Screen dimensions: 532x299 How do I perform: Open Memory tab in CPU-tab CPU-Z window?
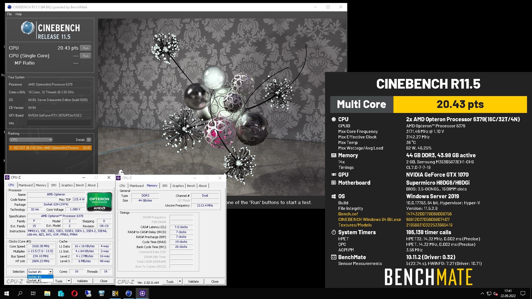coord(41,185)
